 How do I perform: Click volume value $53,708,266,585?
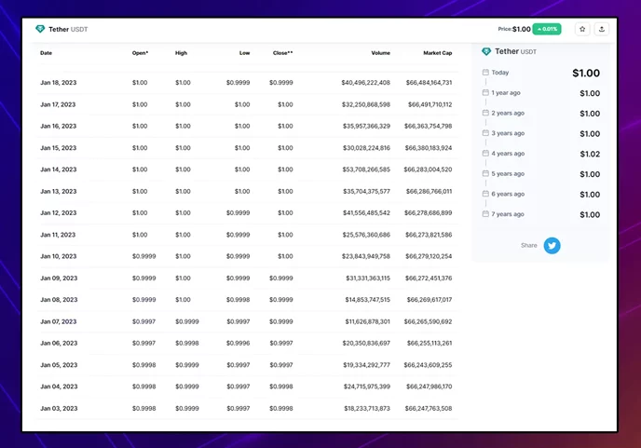point(366,170)
